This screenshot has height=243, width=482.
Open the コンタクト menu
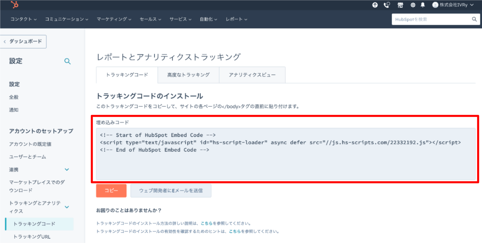[23, 19]
